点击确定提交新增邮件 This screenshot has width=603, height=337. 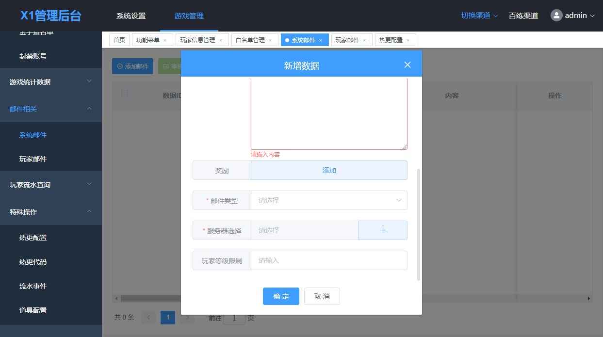(281, 296)
